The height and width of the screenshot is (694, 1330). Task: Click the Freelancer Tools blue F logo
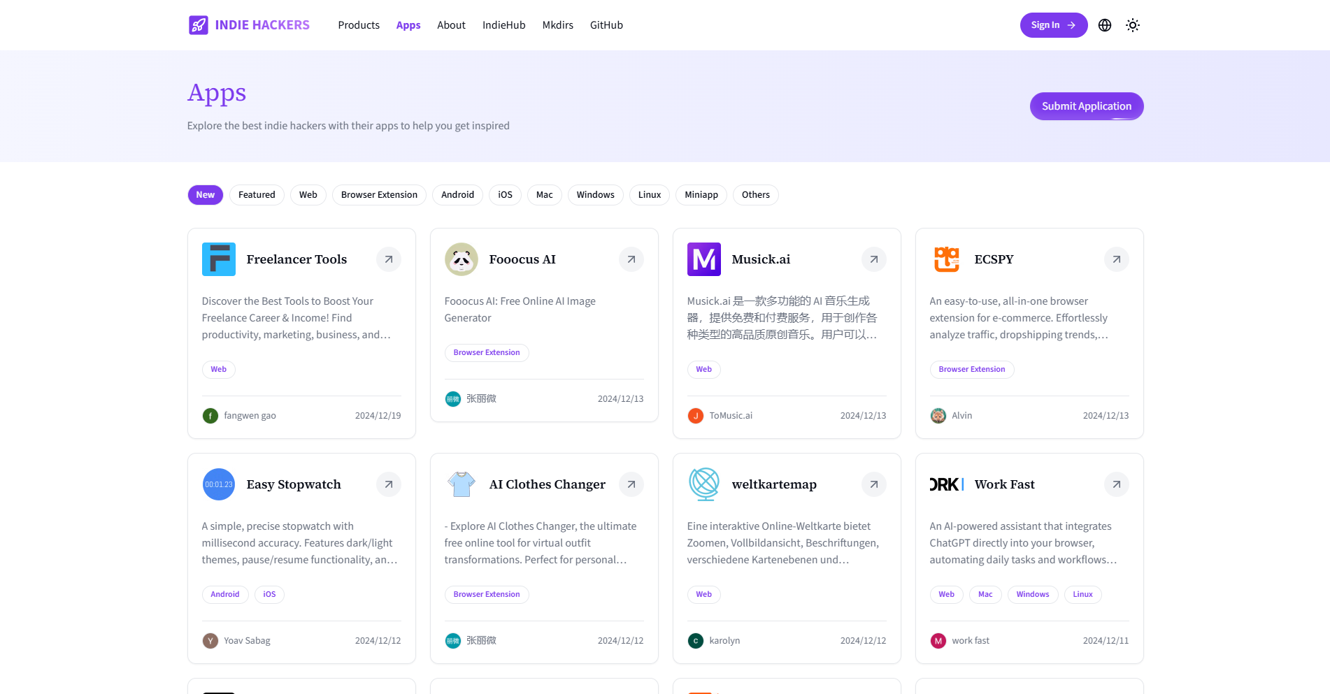point(219,259)
